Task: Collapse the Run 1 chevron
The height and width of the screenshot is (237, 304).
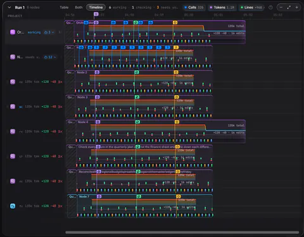Action: click(9, 7)
